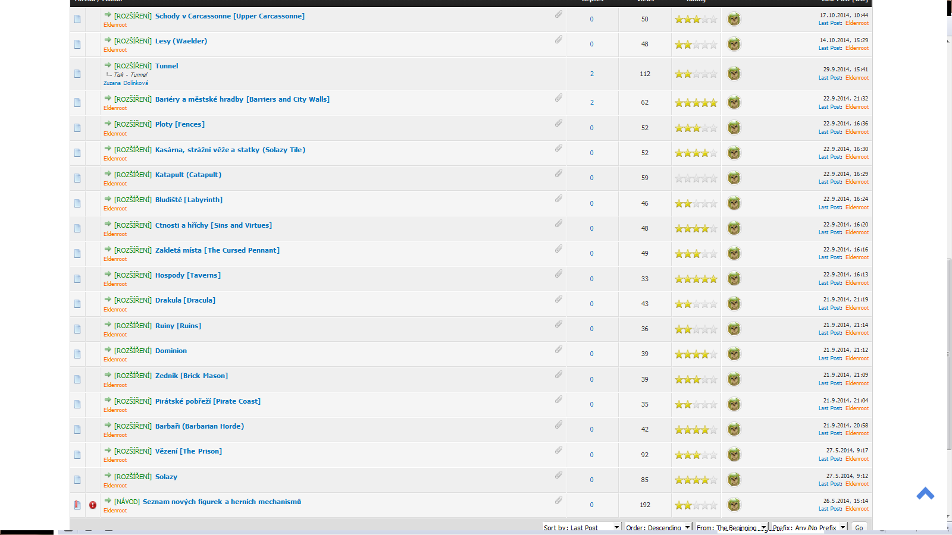Open the Sort by: Last Post dropdown
This screenshot has height=535, width=952.
(x=582, y=527)
